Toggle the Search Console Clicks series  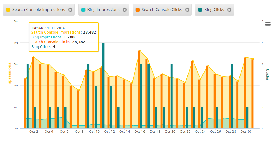pos(162,10)
